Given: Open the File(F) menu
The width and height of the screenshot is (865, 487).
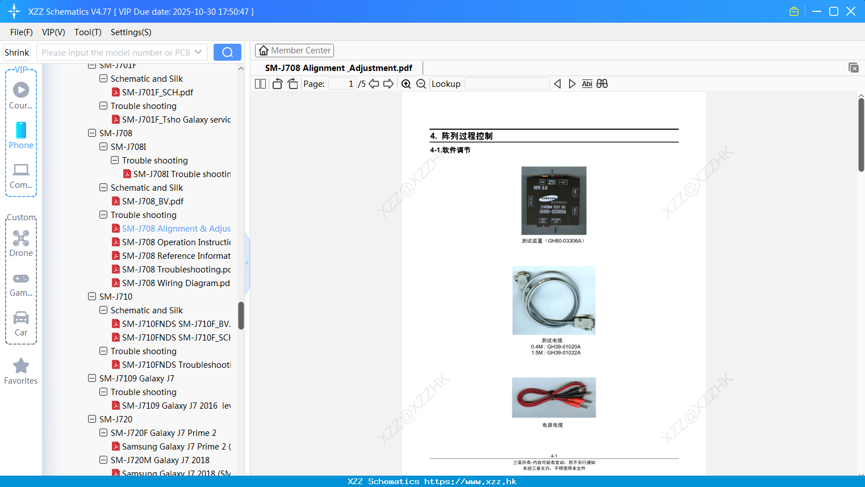Looking at the screenshot, I should tap(22, 32).
